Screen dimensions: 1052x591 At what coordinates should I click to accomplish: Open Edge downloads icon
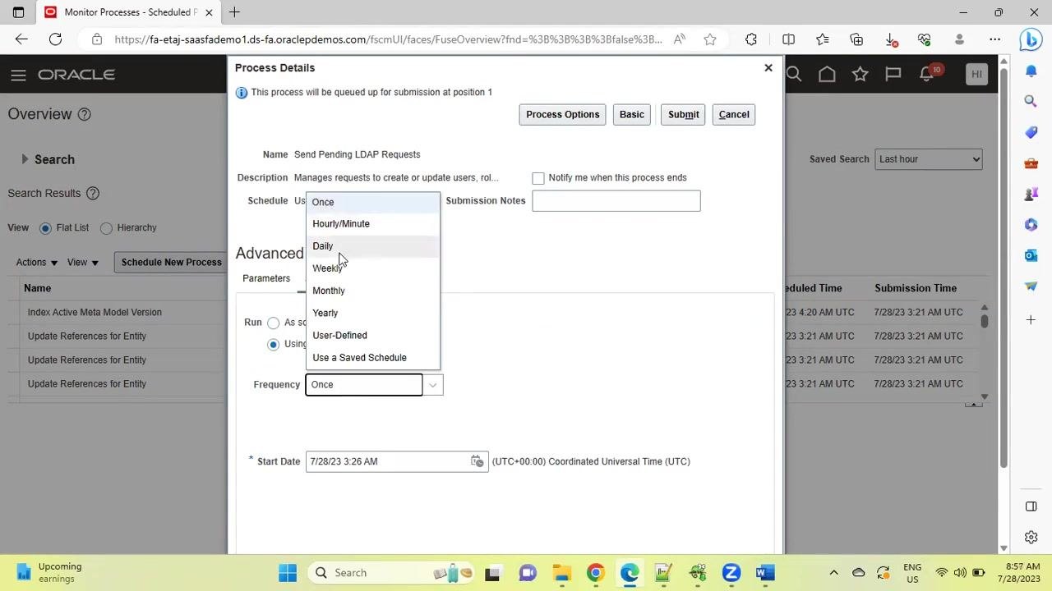(x=891, y=39)
